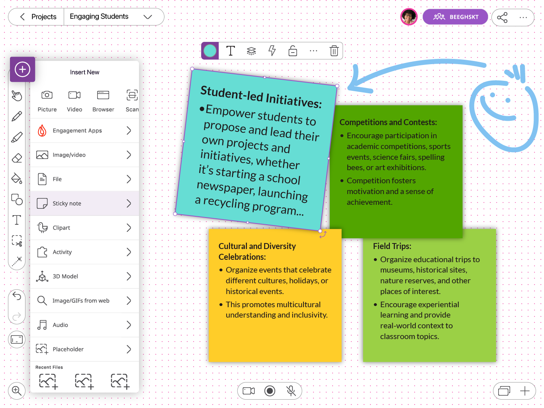
Task: Select the Pen tool in left toolbar
Action: (17, 116)
